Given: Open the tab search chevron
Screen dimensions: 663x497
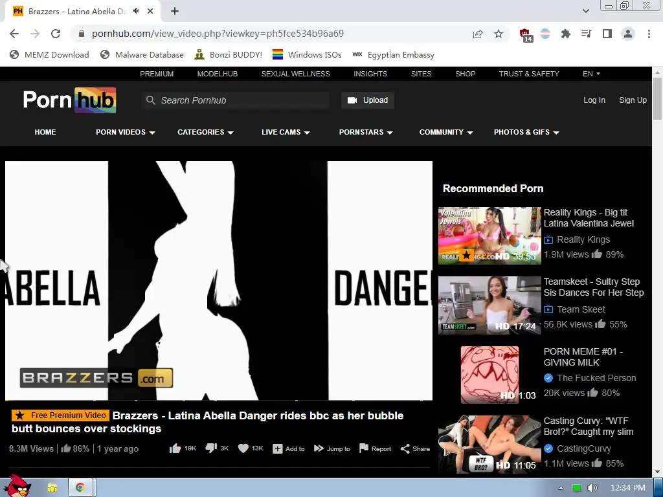Looking at the screenshot, I should [x=585, y=11].
